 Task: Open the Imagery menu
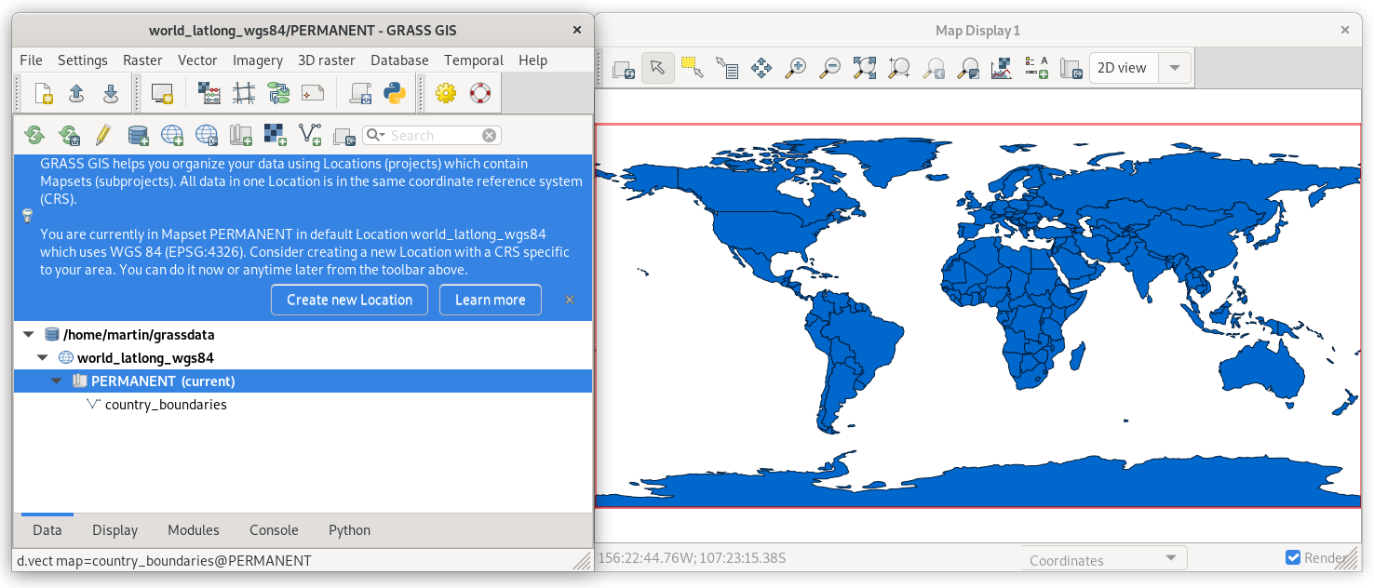pyautogui.click(x=258, y=60)
